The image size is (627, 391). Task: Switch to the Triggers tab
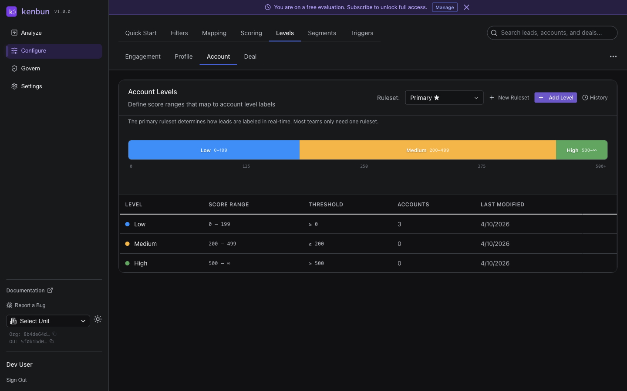(x=362, y=33)
